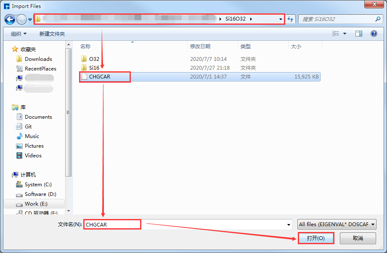Open the Si16 folder

tap(94, 68)
